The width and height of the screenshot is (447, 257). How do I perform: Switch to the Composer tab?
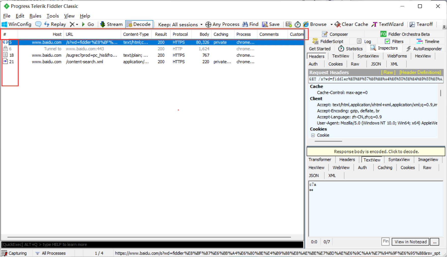click(335, 34)
